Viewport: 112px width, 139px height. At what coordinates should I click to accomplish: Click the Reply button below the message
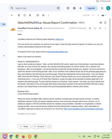click(24, 126)
